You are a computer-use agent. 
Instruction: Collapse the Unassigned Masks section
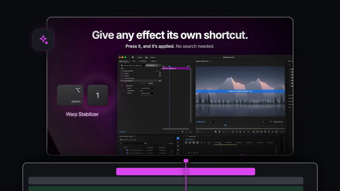(121, 71)
